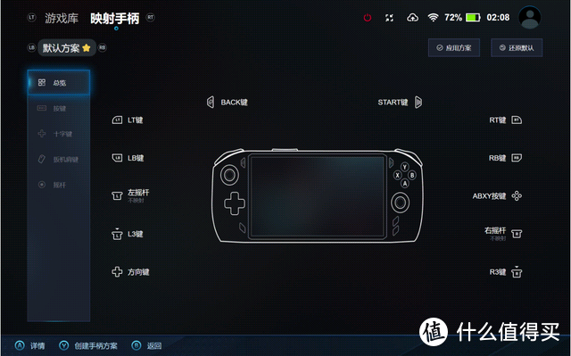Click the R3键 icon
Image resolution: width=571 pixels, height=356 pixels.
point(517,271)
